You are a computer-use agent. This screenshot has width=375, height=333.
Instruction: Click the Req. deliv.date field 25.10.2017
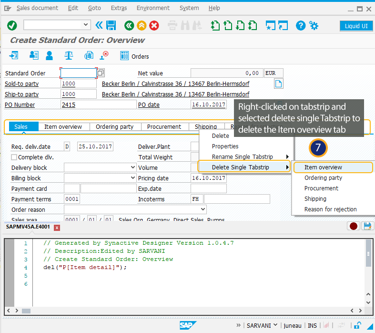click(95, 146)
